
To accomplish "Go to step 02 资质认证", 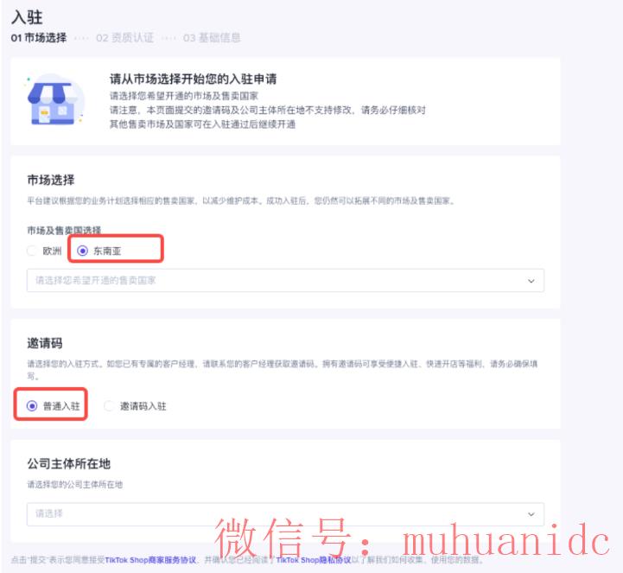I will 124,38.
